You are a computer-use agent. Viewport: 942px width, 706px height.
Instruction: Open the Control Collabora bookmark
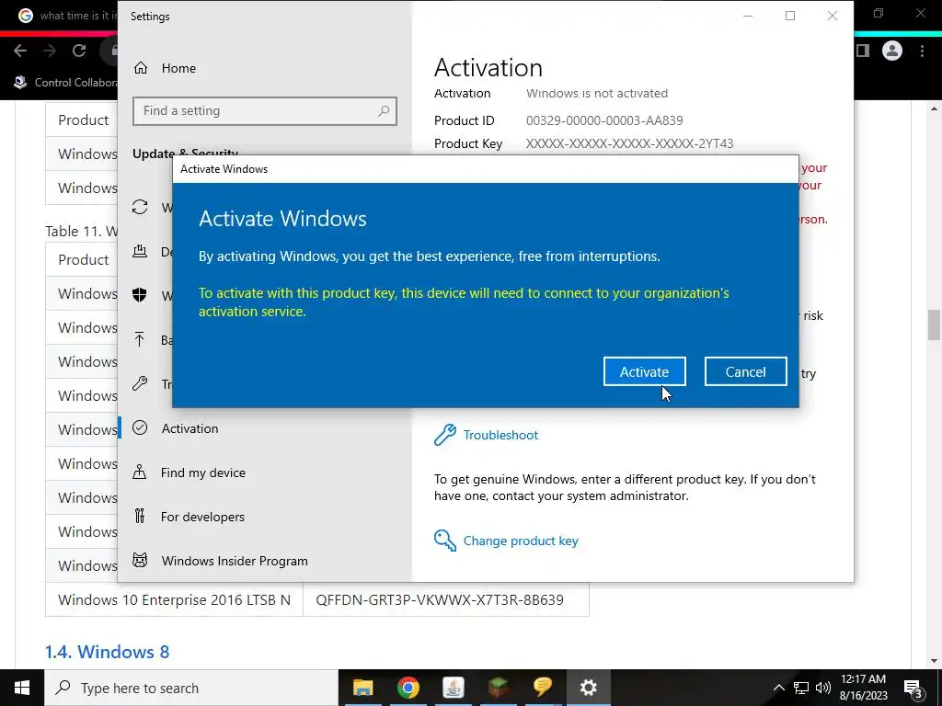[66, 82]
